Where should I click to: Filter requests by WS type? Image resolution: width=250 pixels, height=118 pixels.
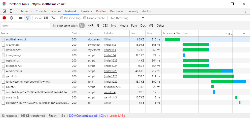pyautogui.click(x=151, y=26)
